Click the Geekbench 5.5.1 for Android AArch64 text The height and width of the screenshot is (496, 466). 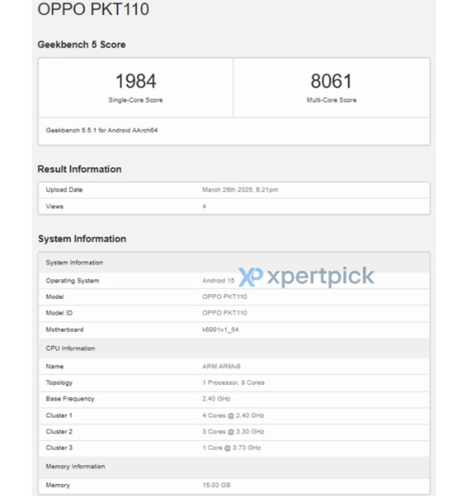(x=101, y=130)
